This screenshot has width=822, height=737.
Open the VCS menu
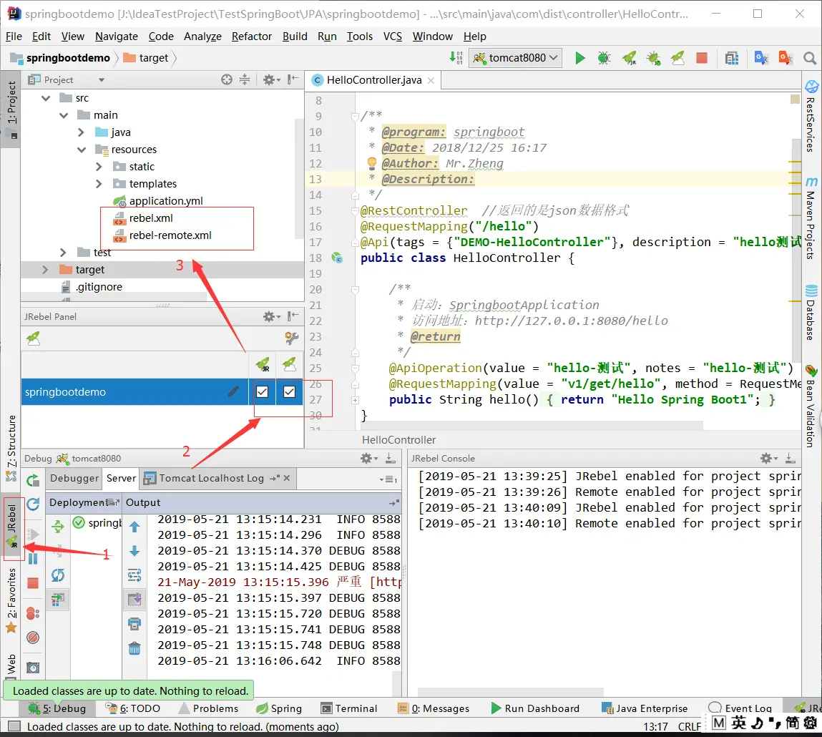[x=392, y=36]
